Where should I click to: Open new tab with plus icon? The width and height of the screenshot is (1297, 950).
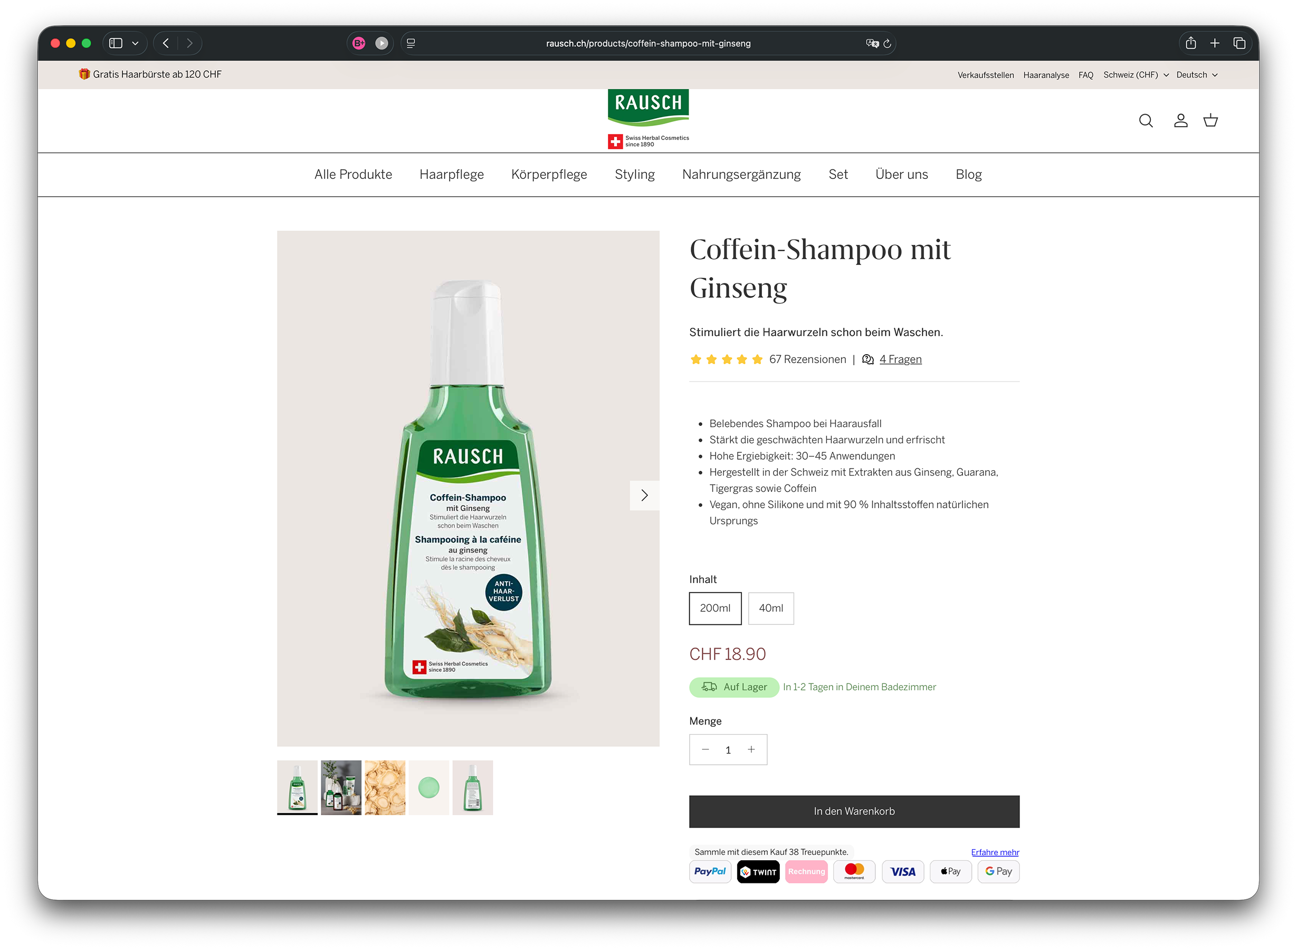[x=1214, y=43]
